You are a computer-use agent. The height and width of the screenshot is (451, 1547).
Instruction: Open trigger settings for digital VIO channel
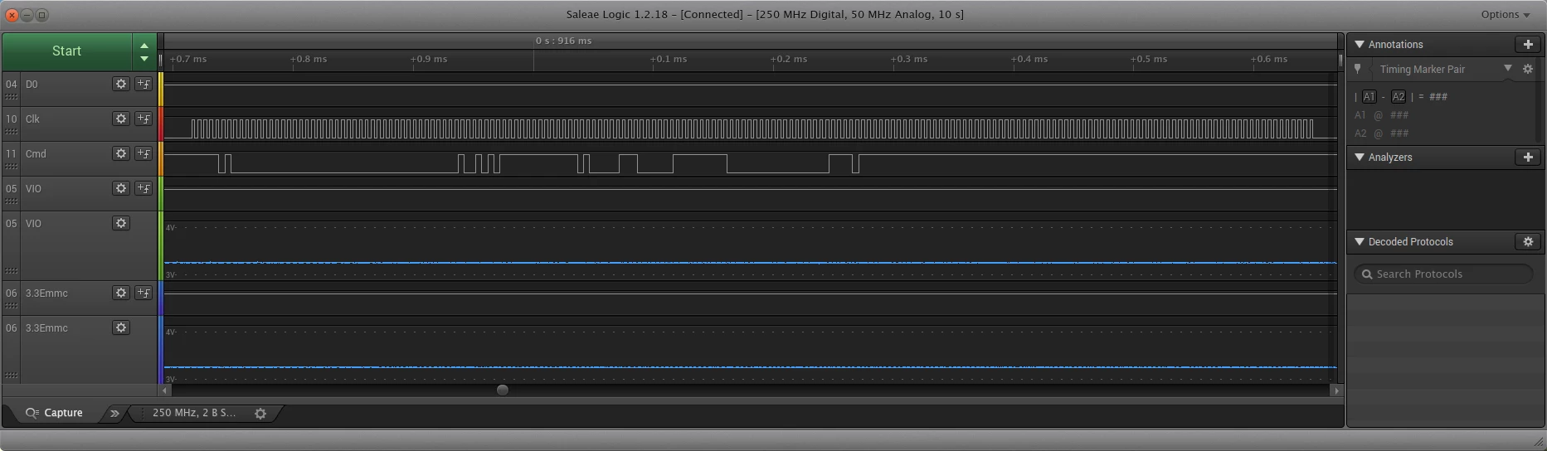point(144,188)
